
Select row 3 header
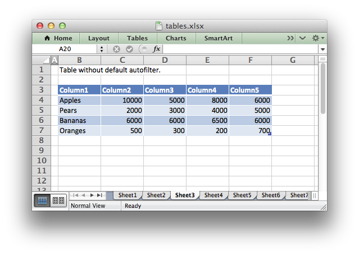[x=41, y=90]
